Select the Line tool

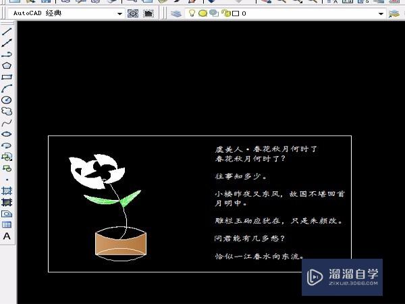click(x=7, y=32)
